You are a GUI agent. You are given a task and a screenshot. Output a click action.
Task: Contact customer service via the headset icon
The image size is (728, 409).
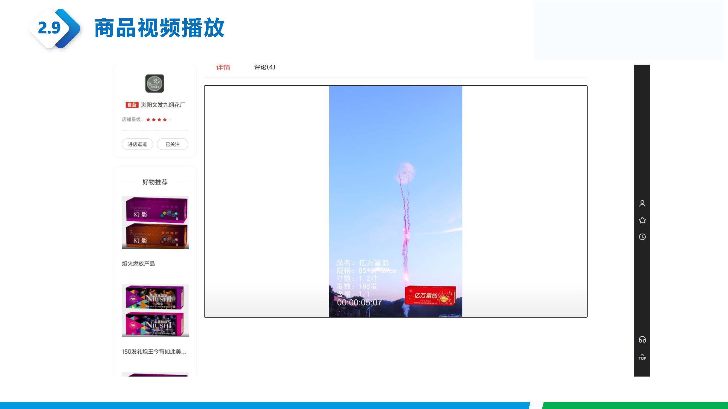pos(643,340)
